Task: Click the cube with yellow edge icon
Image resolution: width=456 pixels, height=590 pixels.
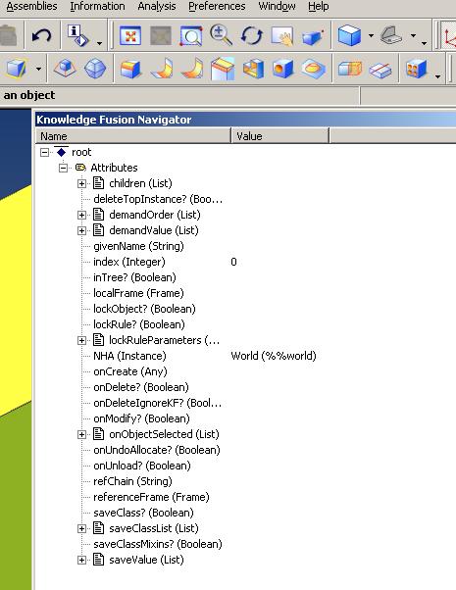Action: (18, 69)
